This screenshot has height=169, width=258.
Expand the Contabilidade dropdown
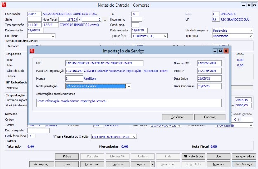coord(251,125)
